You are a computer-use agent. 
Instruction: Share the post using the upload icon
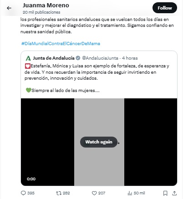(174, 193)
